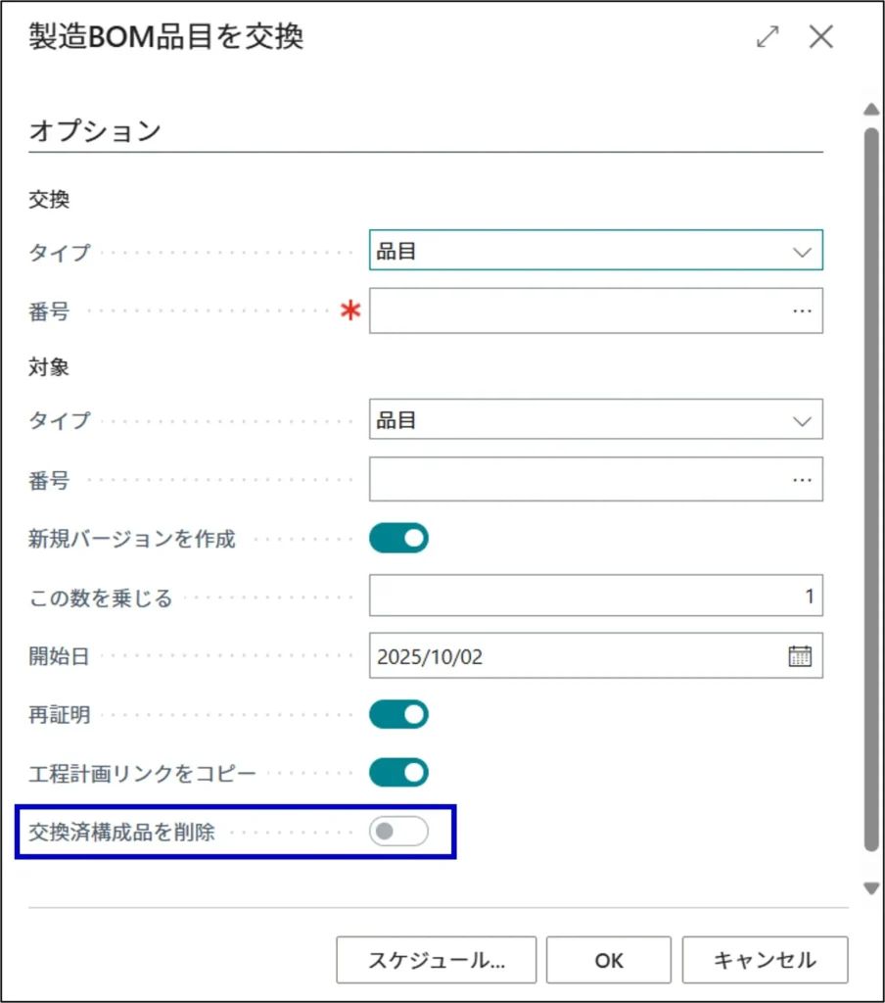The image size is (885, 1003).
Task: Click the vertical scrollbar thumb
Action: click(870, 490)
